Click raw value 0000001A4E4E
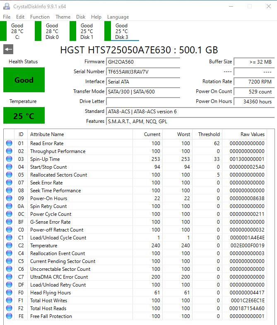Screen dimensions: 277x325 [x=247, y=237]
